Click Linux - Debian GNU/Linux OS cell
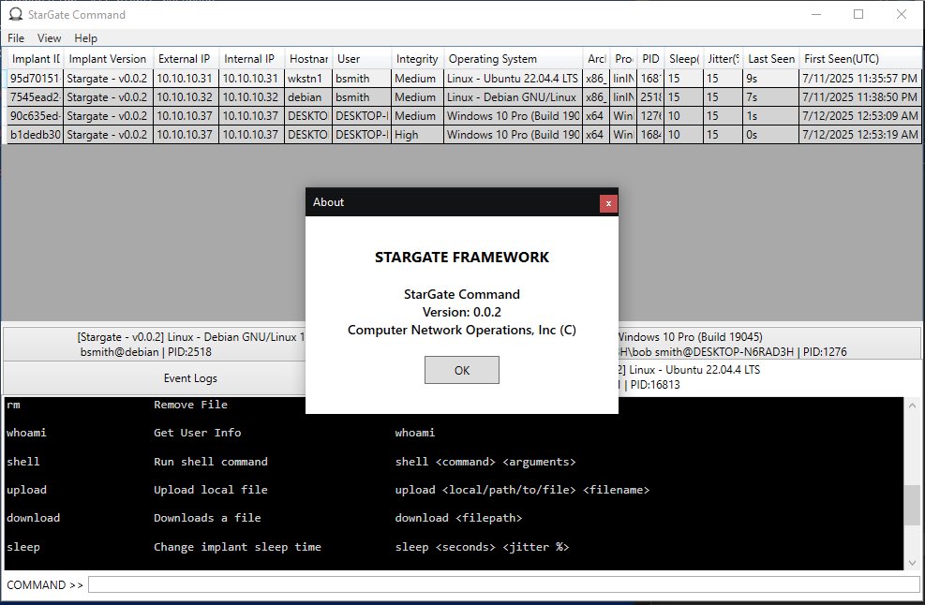Image resolution: width=925 pixels, height=605 pixels. (x=513, y=97)
